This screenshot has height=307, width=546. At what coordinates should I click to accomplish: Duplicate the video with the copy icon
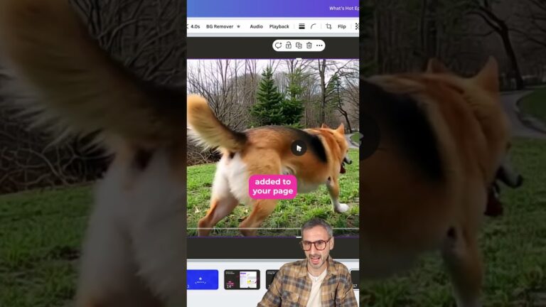point(299,45)
